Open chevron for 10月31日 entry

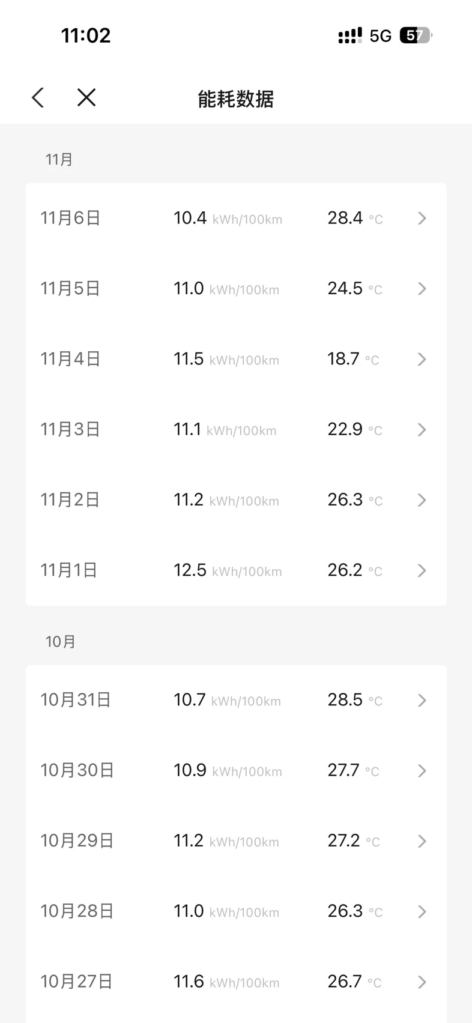422,700
